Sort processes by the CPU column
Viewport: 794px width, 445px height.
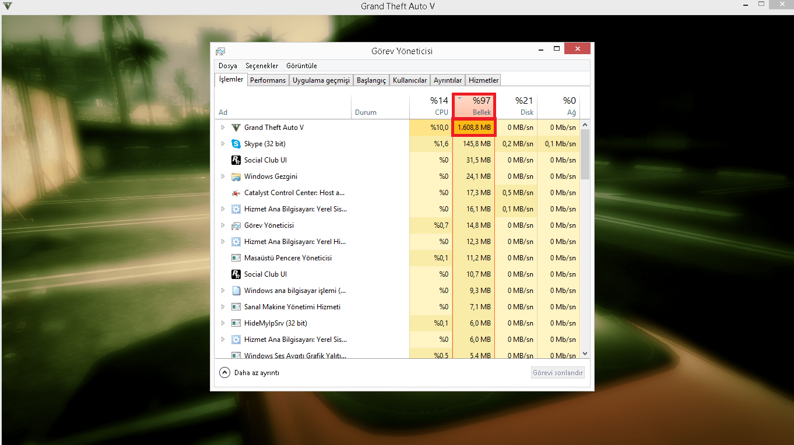click(x=431, y=106)
